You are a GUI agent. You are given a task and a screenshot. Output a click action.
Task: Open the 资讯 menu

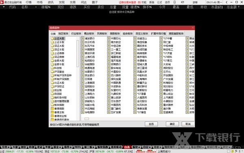(51, 2)
